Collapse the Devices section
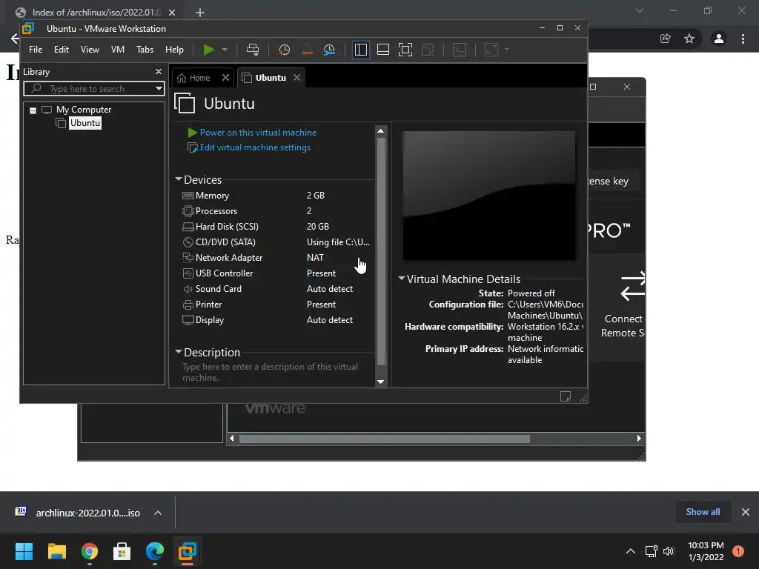759x569 pixels. pyautogui.click(x=179, y=179)
